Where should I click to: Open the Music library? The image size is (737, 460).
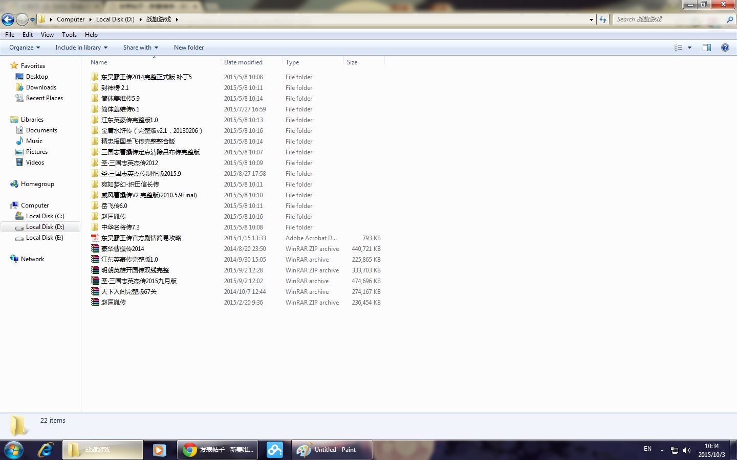34,141
